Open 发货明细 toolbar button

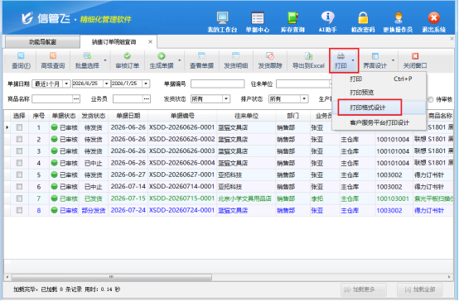tap(235, 60)
